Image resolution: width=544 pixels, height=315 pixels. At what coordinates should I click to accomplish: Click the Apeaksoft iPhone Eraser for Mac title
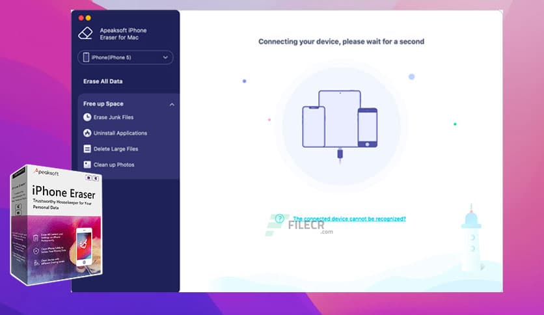click(123, 34)
